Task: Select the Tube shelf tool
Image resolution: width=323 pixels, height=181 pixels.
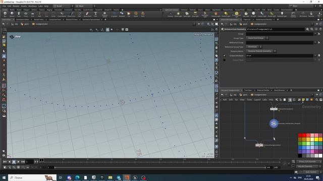Action: coord(19,14)
